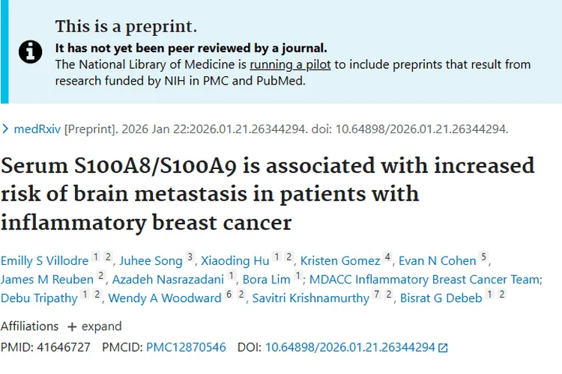The height and width of the screenshot is (374, 562).
Task: Open author Evan N Cohen
Action: [438, 261]
